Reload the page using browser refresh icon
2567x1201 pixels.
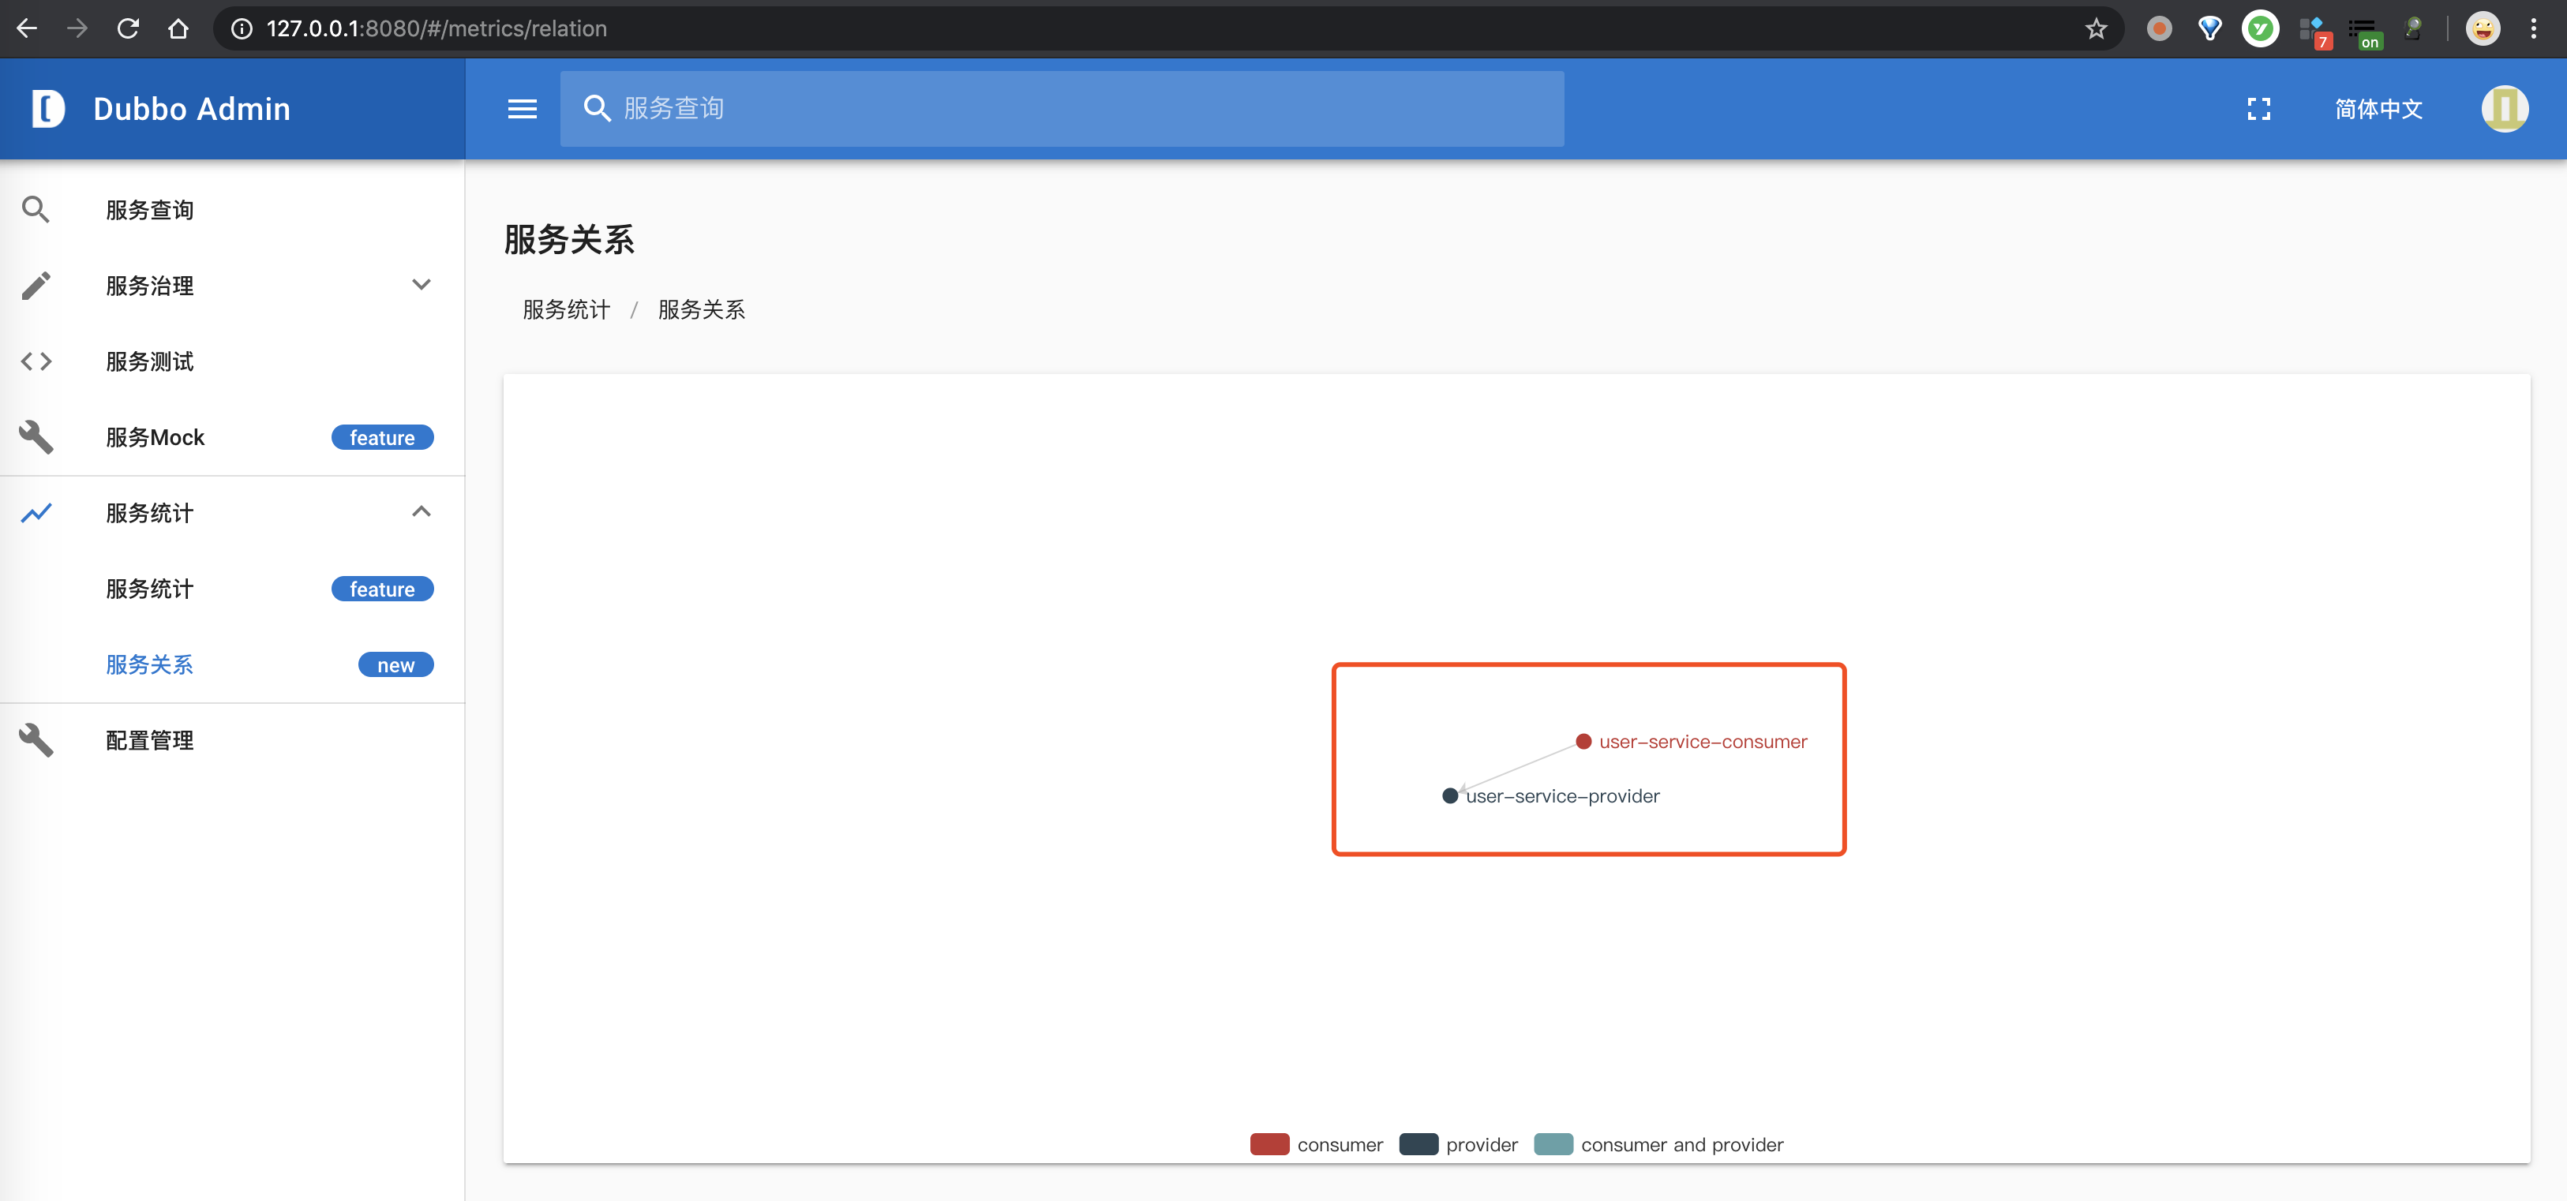coord(128,29)
